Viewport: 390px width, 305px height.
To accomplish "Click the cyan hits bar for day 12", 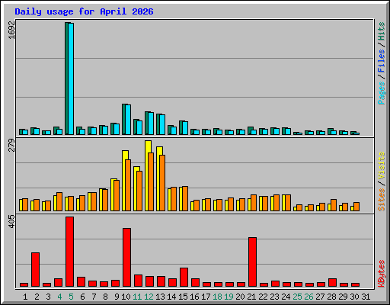I will click(151, 124).
